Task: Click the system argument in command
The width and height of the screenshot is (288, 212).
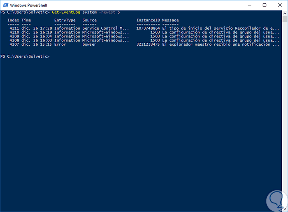Action: (89, 12)
